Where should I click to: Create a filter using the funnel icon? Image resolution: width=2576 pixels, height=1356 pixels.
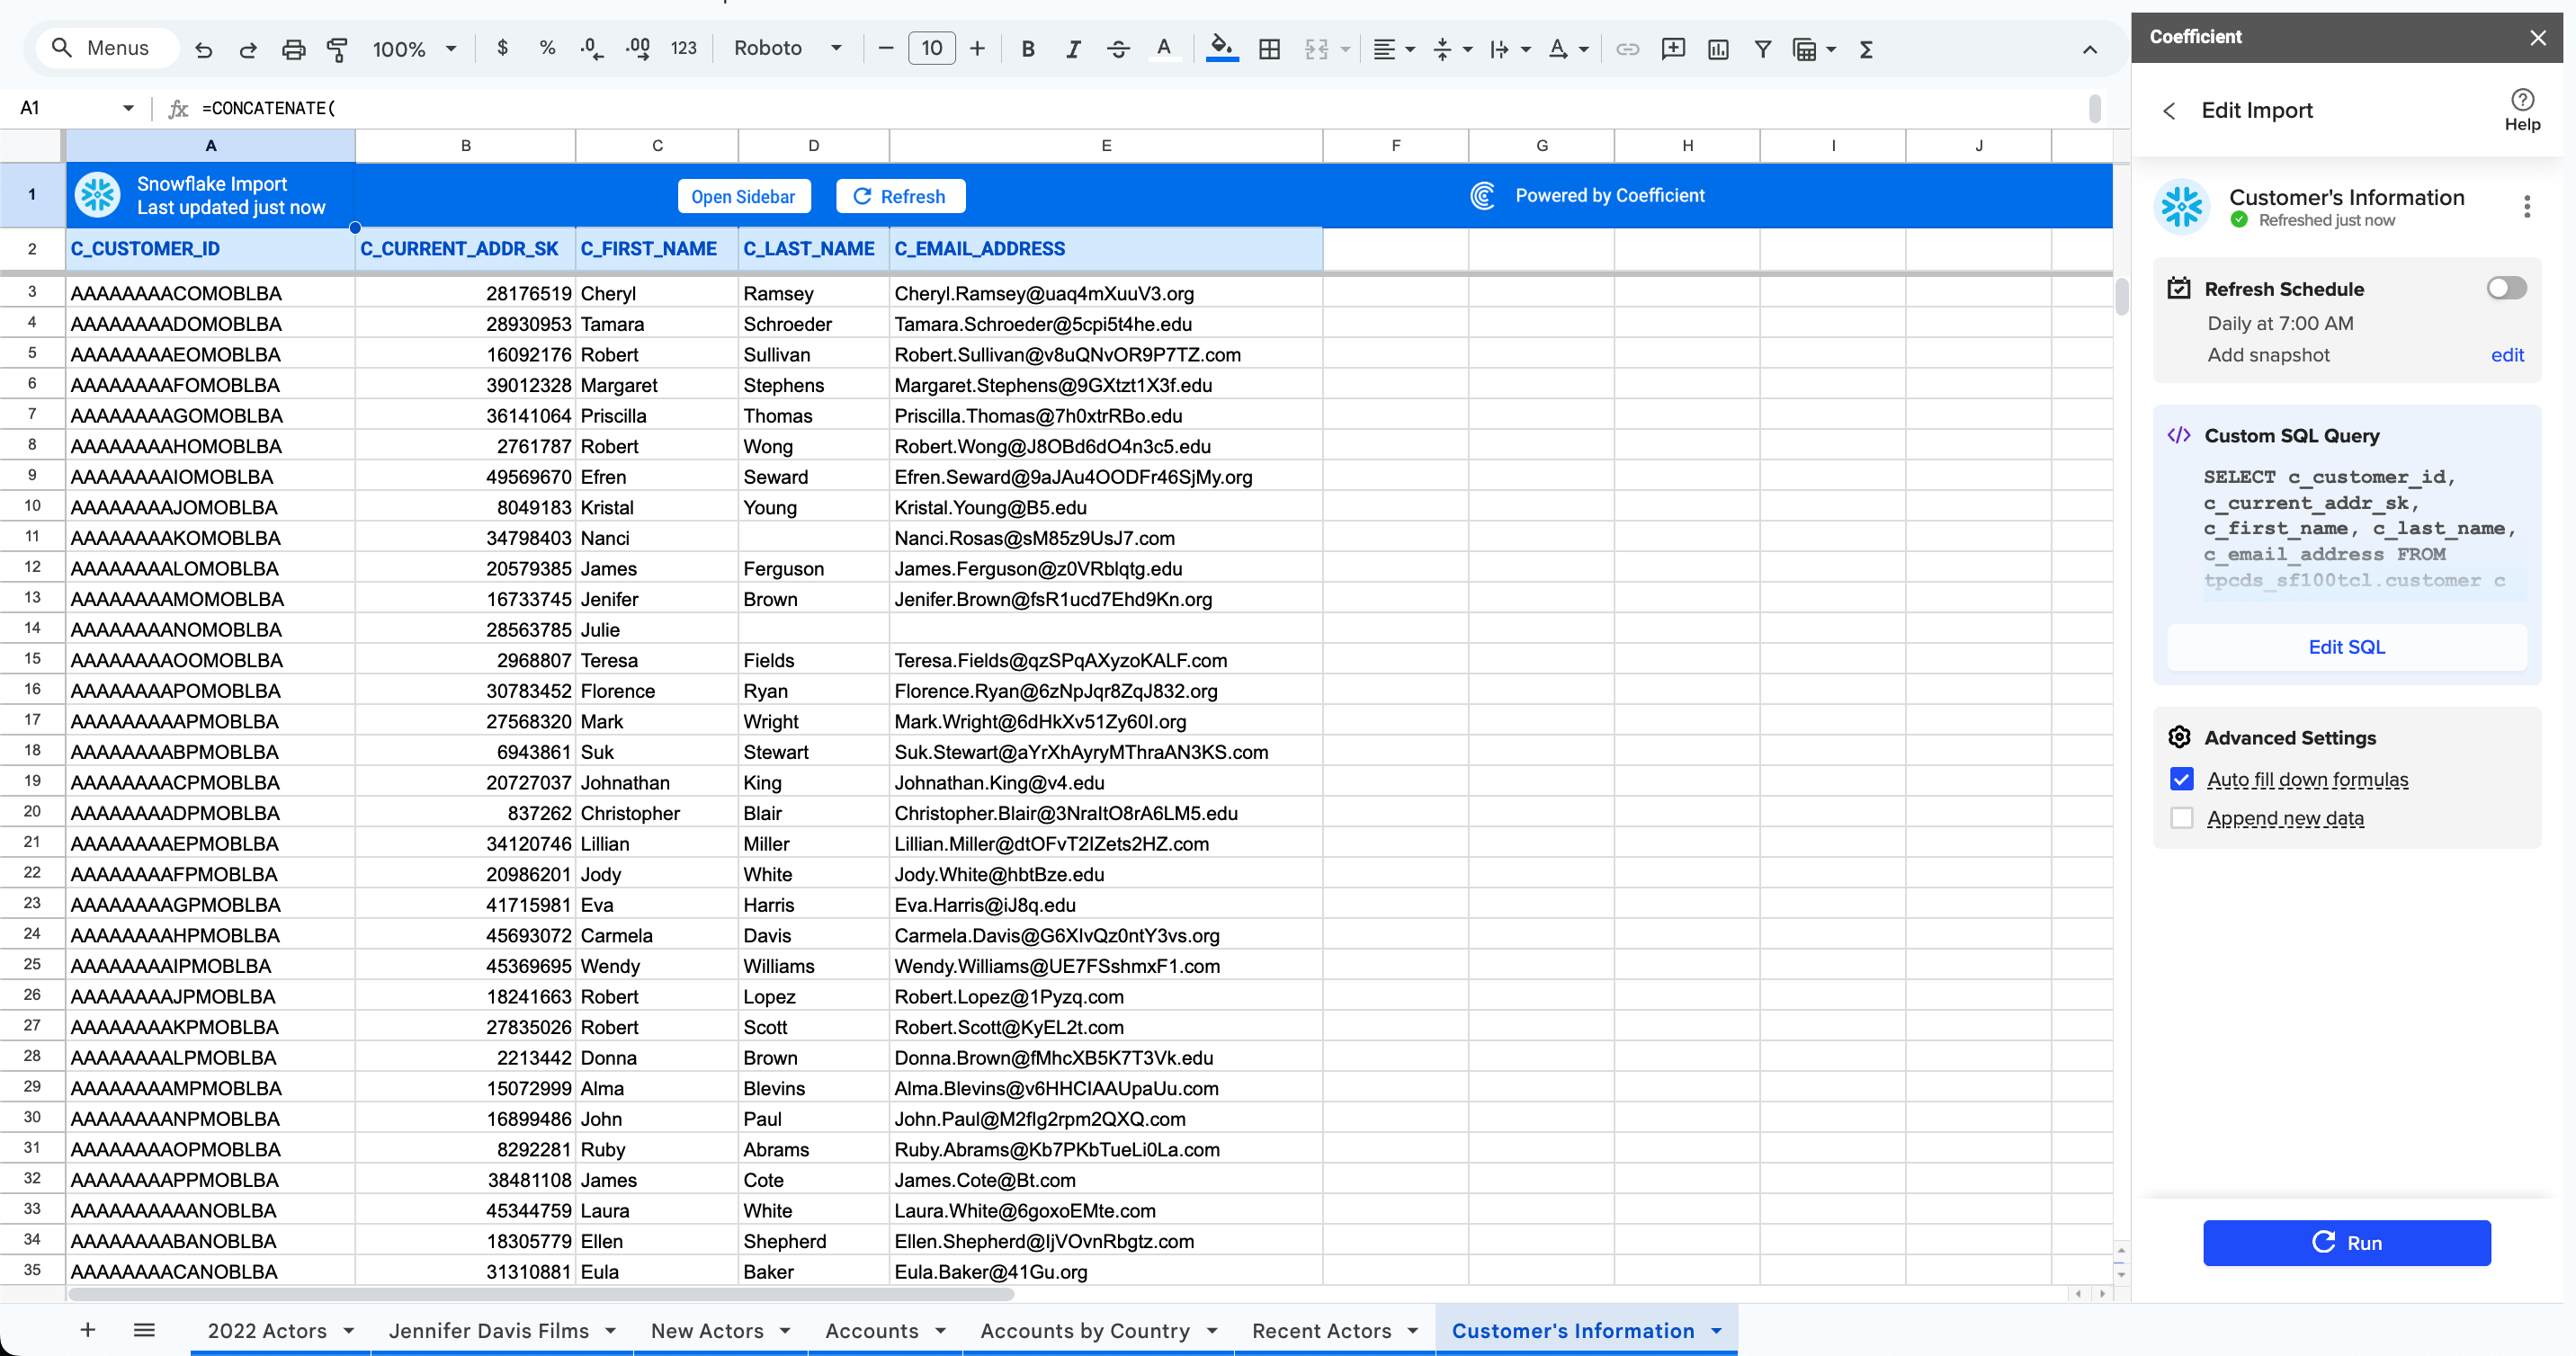point(1763,48)
